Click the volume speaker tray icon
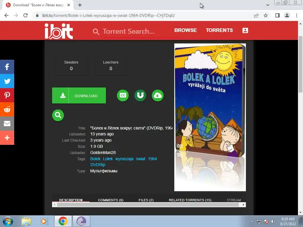303x227 pixels. [273, 221]
